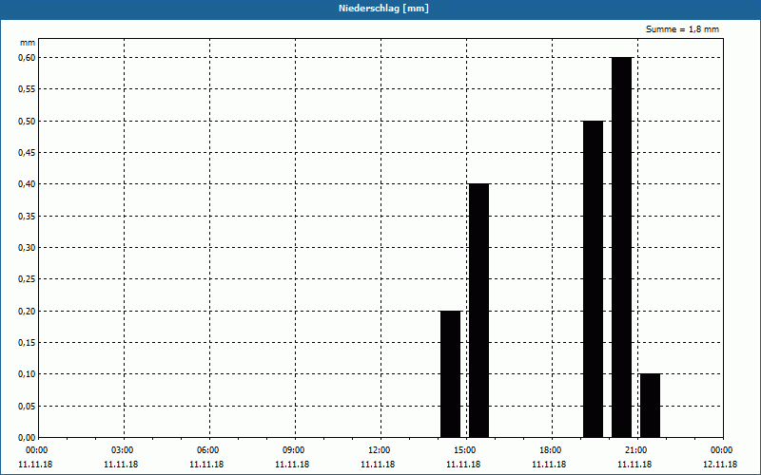Viewport: 761px width, 475px height.
Task: Click the 0,15 y-axis label
Action: [27, 342]
